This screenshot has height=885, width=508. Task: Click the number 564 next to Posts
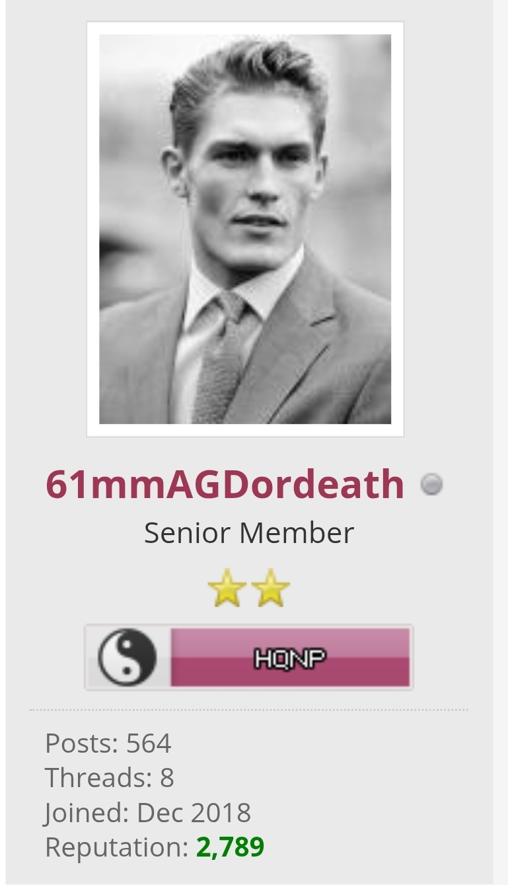pyautogui.click(x=149, y=743)
